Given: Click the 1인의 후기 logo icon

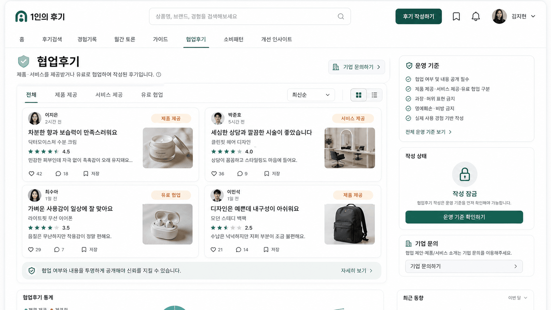Looking at the screenshot, I should 21,16.
